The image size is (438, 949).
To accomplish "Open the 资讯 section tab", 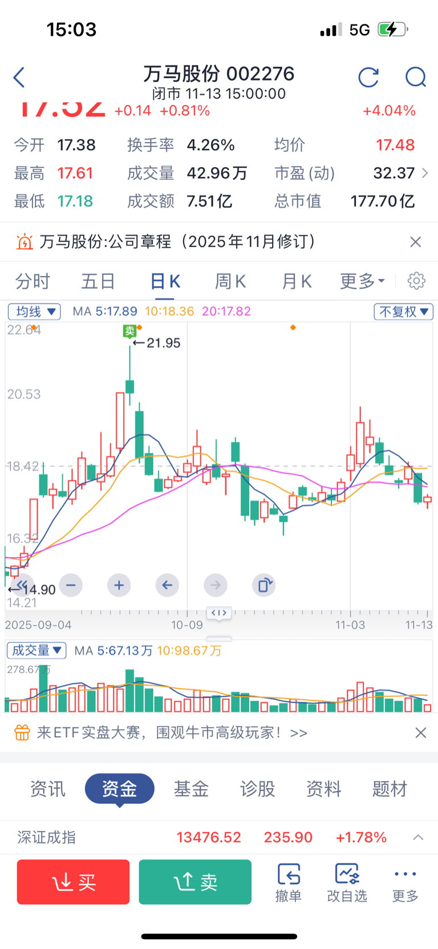I will [48, 789].
